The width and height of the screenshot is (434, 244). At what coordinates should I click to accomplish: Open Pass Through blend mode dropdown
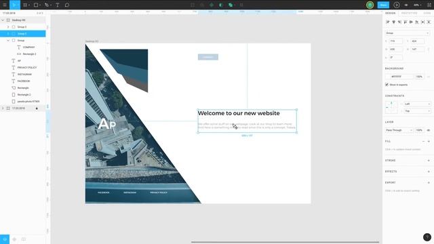coord(399,130)
